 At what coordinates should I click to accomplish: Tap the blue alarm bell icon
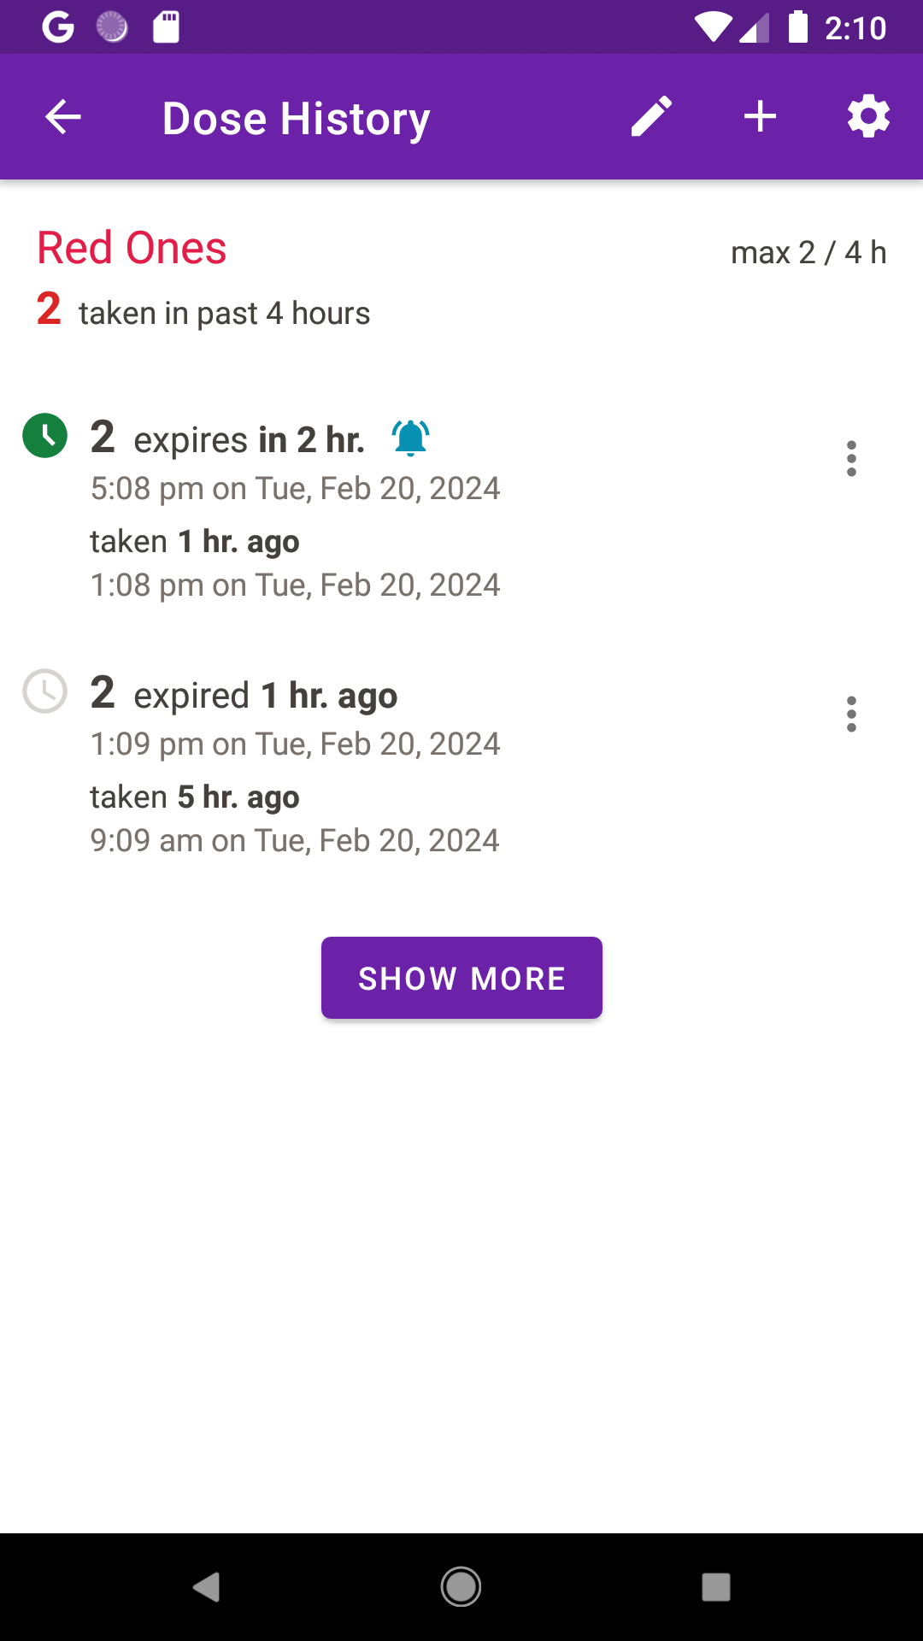pos(410,438)
